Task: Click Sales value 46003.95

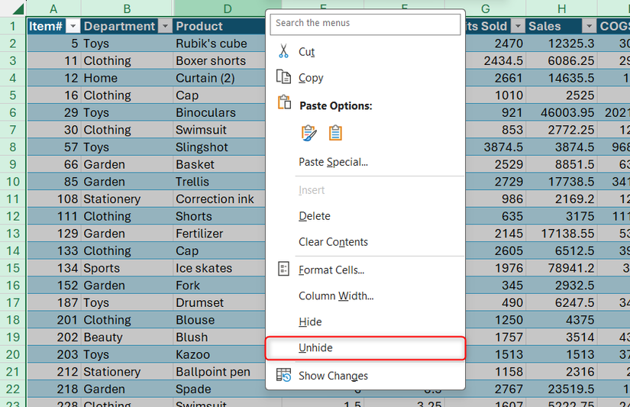Action: point(562,112)
